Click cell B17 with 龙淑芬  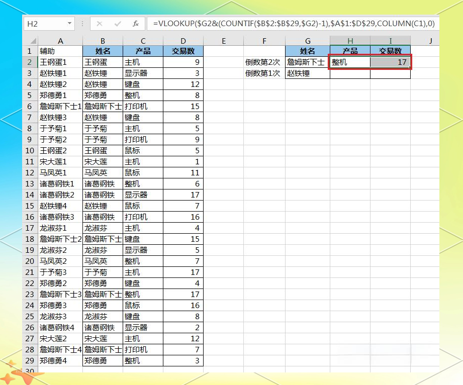(x=103, y=228)
